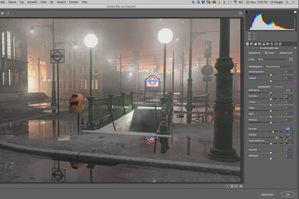Click the shadow clipping warning in histogram

[247, 12]
